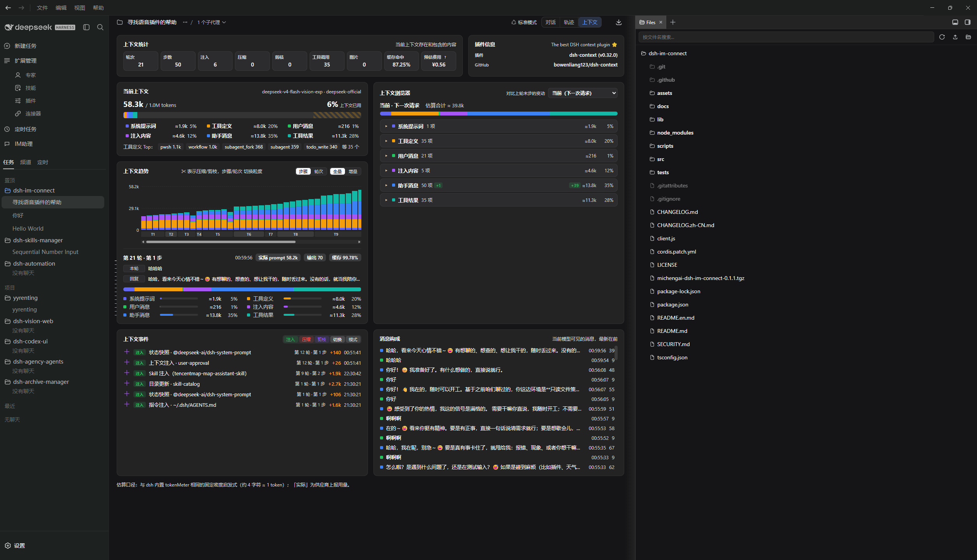Expand the 助手消息 50 项 row
Viewport: 977px width, 560px height.
[499, 185]
